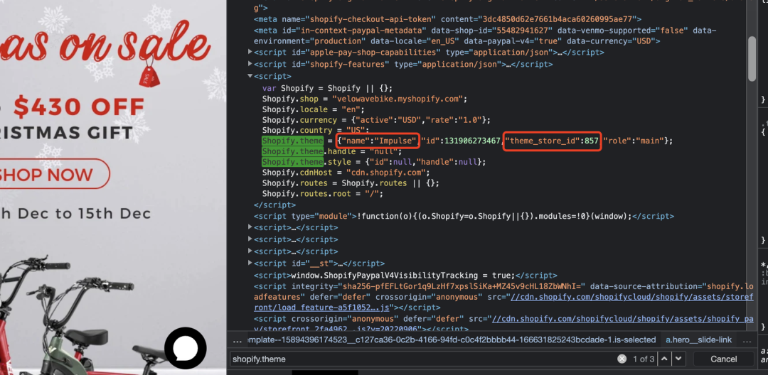Cancel the DevTools search
The width and height of the screenshot is (768, 375).
click(723, 359)
